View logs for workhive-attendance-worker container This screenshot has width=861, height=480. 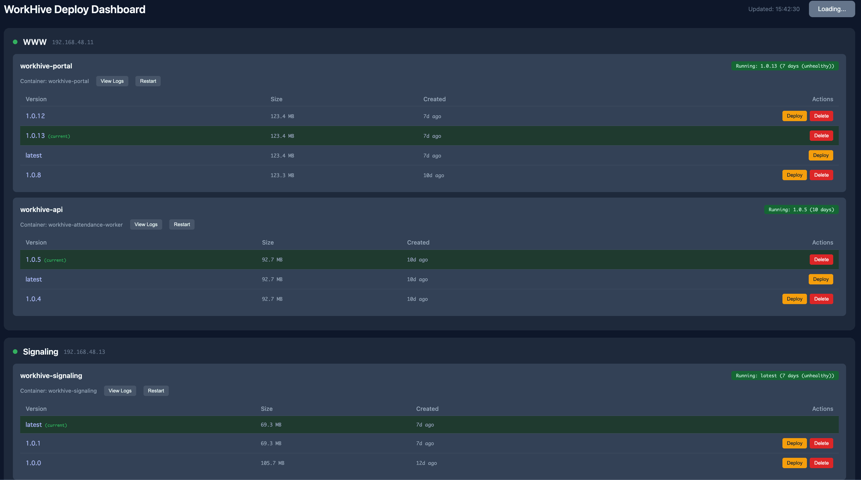click(146, 224)
